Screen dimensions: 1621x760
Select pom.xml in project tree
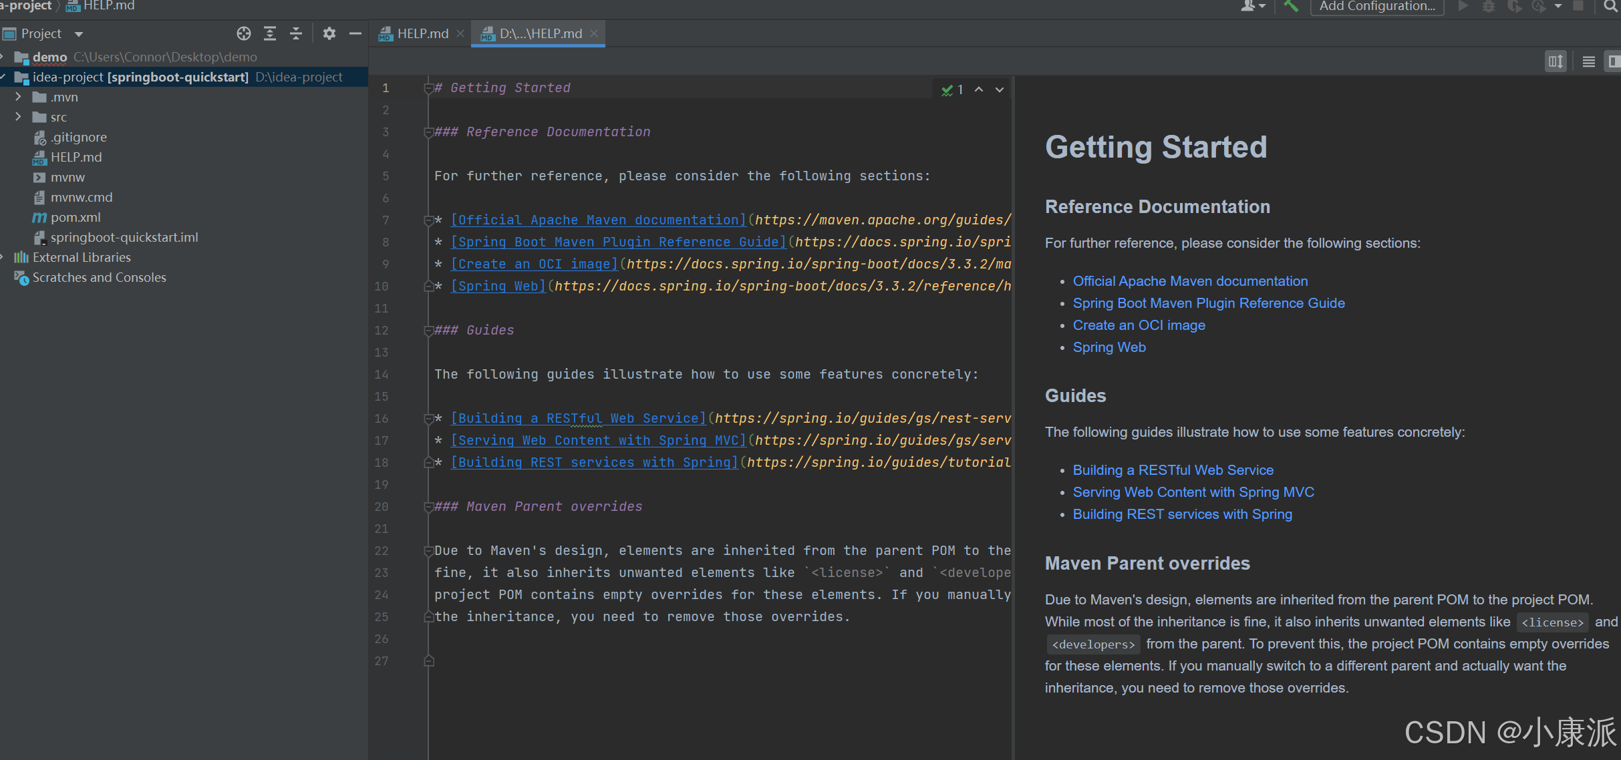[76, 217]
